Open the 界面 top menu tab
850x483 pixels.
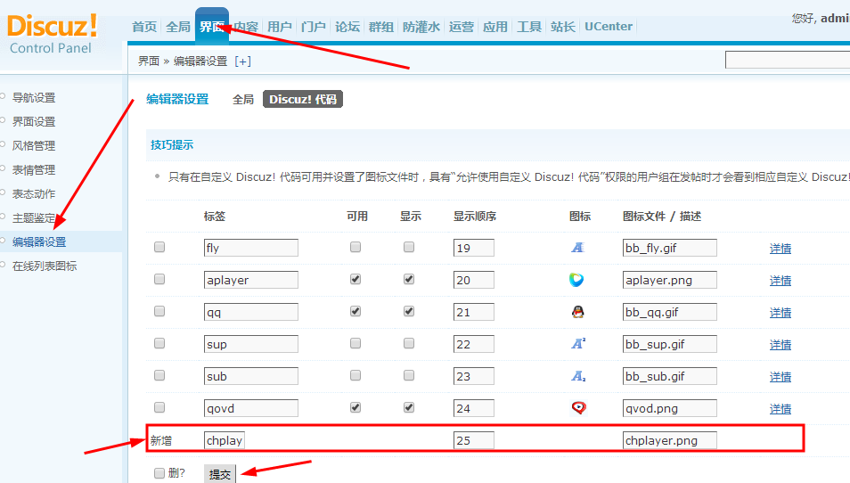[x=212, y=25]
